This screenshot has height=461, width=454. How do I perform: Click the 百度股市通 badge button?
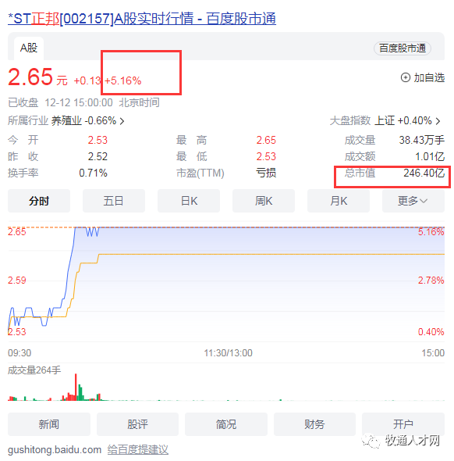(403, 48)
